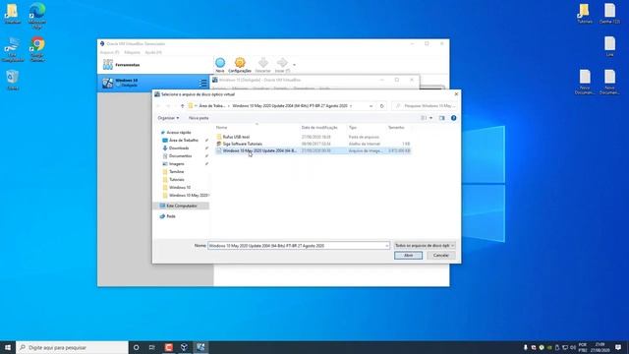Screen dimensions: 629x354
Task: Open Área de Trabalho in the sidebar
Action: coord(184,141)
